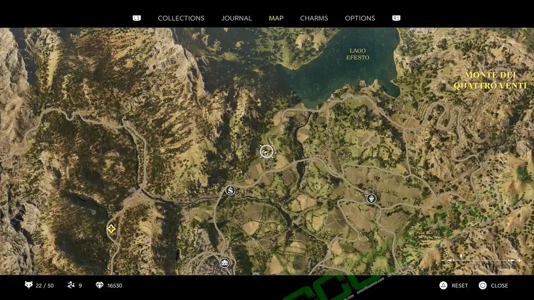Screen dimensions: 534x300
Task: Click the diamond currency icon
Action: [100, 285]
